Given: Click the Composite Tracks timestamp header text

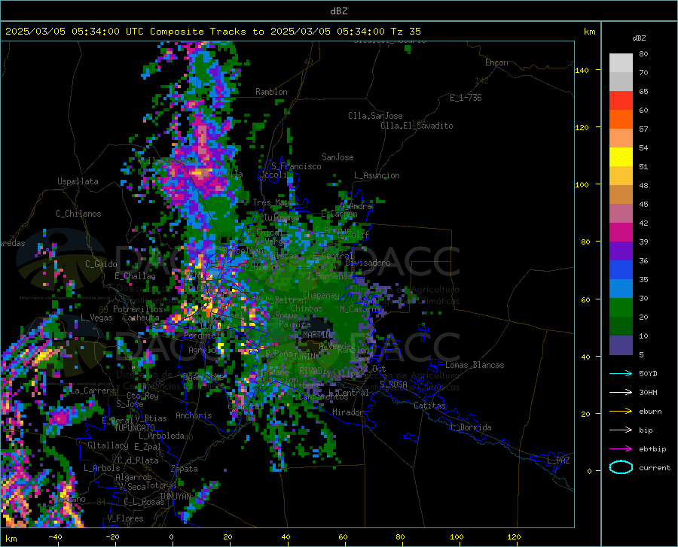Looking at the screenshot, I should (212, 32).
